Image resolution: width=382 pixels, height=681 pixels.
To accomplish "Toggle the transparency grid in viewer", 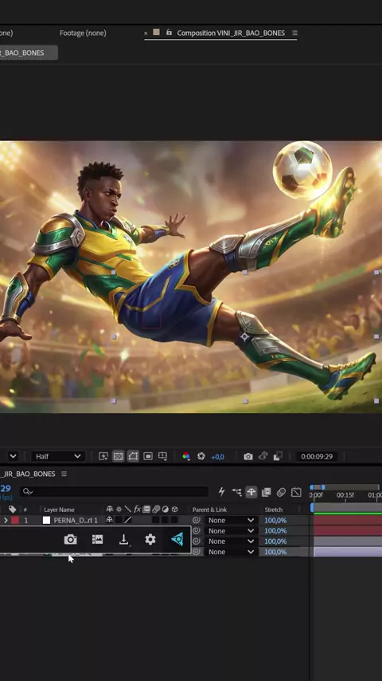I will [118, 456].
